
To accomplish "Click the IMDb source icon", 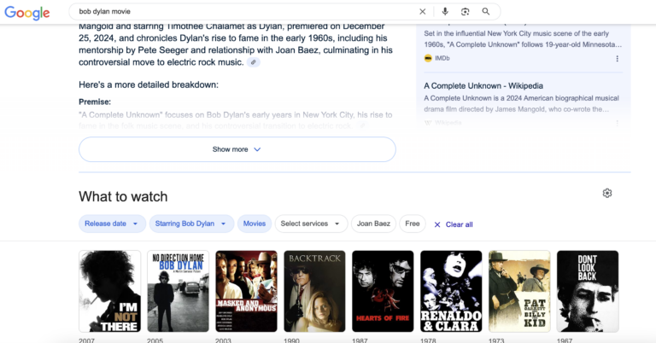I will click(x=428, y=58).
